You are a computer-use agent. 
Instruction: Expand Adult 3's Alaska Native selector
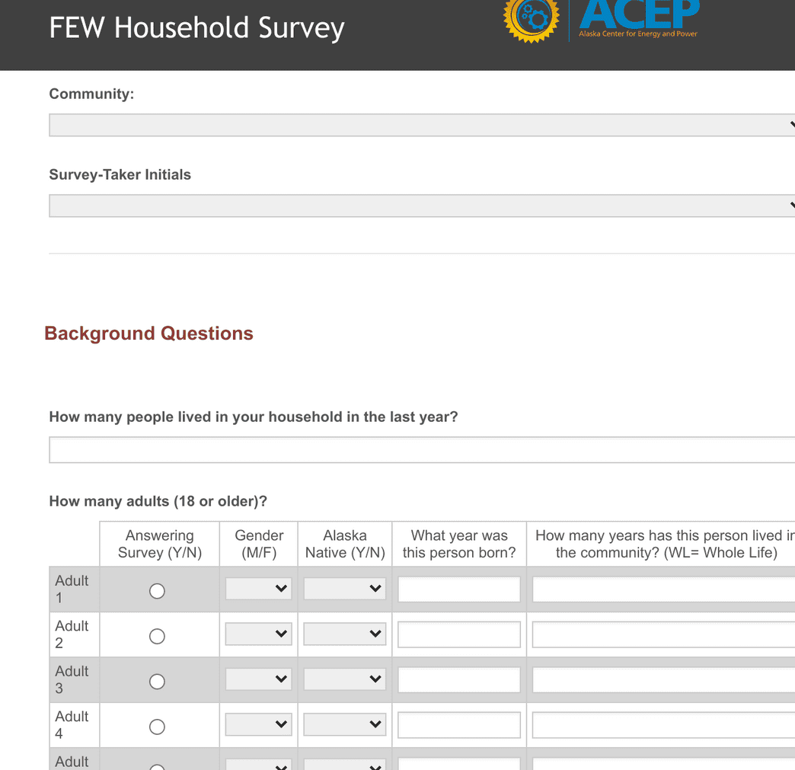click(x=344, y=679)
